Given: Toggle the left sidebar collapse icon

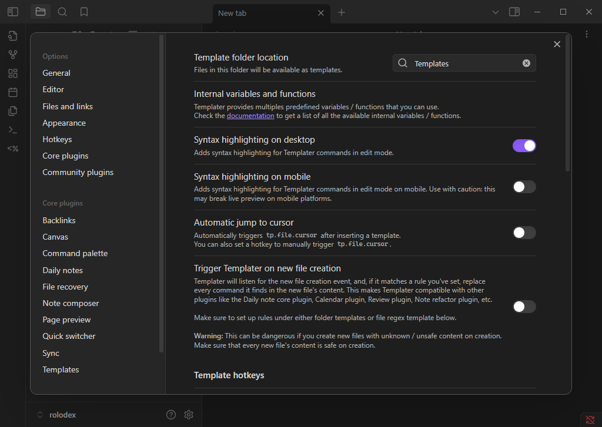Looking at the screenshot, I should click(x=13, y=12).
